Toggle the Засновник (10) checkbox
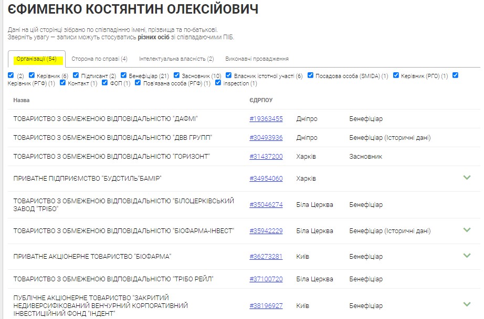484x319 pixels. (x=177, y=75)
